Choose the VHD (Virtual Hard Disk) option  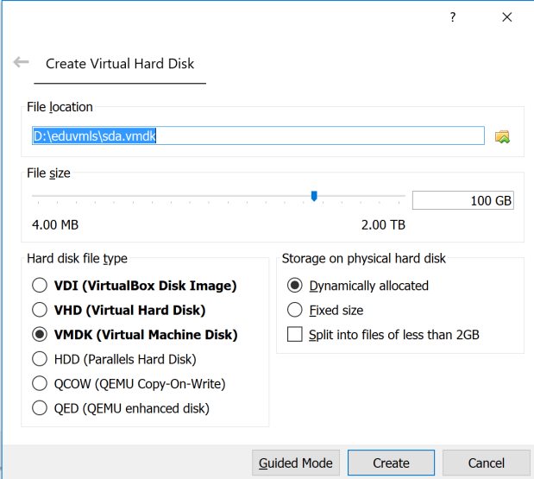pos(40,310)
